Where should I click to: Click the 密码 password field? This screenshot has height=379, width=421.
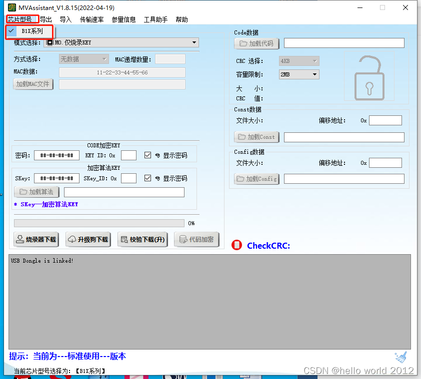(56, 155)
